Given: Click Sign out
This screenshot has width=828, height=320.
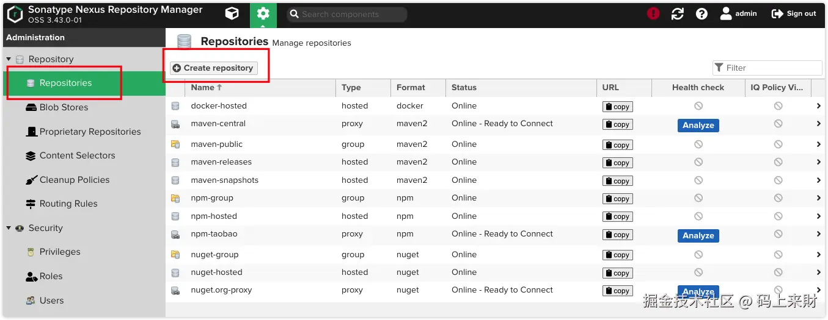Looking at the screenshot, I should point(794,13).
